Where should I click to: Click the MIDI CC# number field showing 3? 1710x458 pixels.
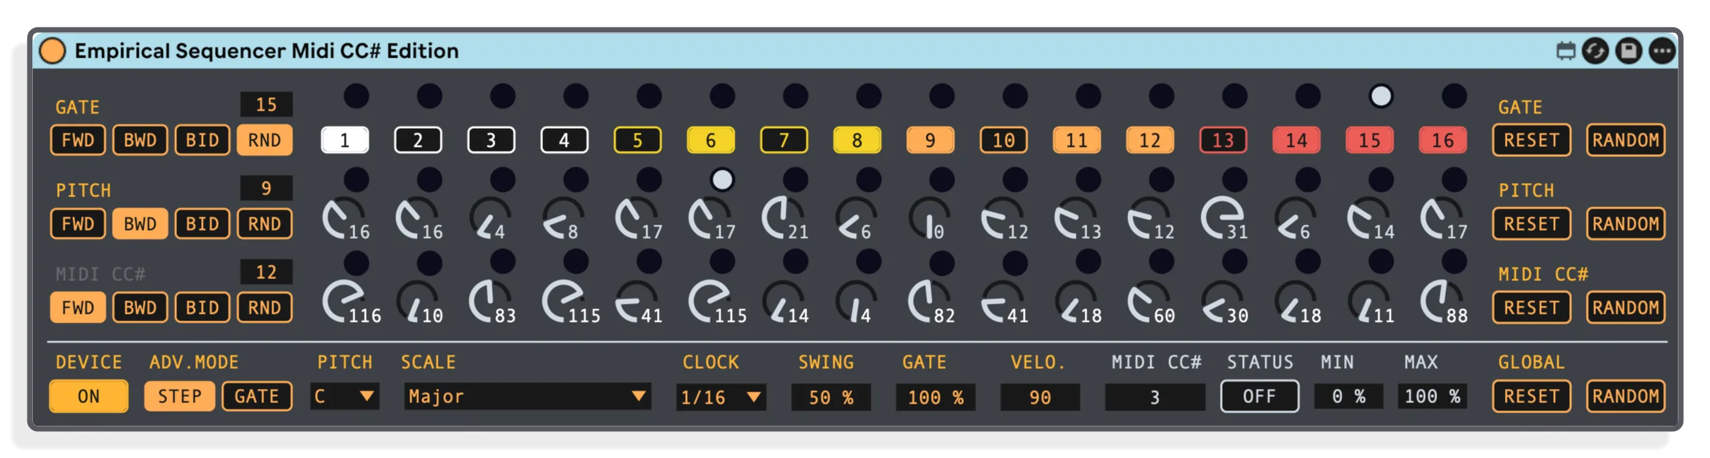[x=1154, y=397]
